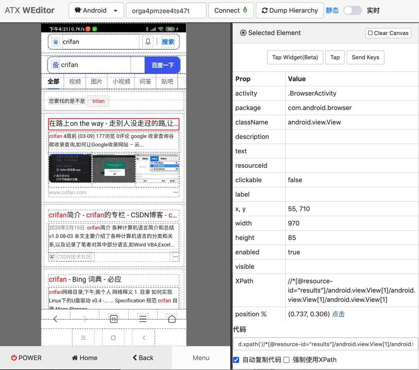Click the android.view.View className value
This screenshot has width=419, height=370.
point(314,122)
